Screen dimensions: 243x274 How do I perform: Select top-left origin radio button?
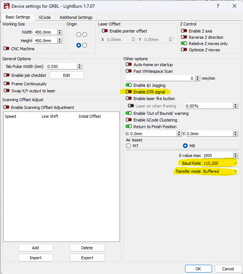pyautogui.click(x=79, y=35)
